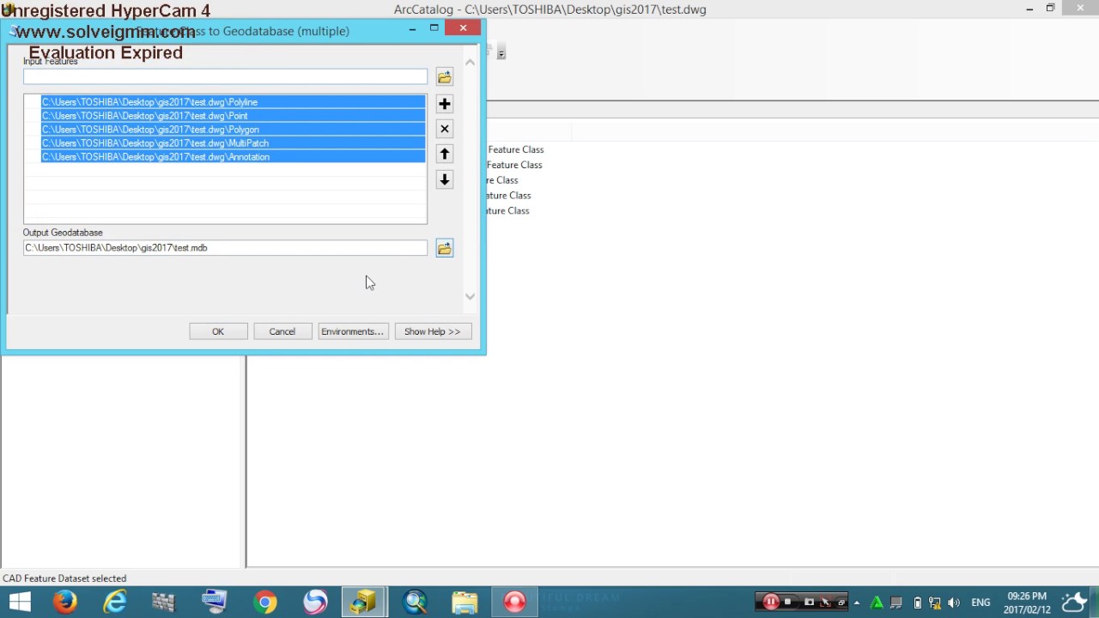This screenshot has width=1099, height=618.
Task: Open the red HyperCam recorder taskbar icon
Action: [514, 602]
